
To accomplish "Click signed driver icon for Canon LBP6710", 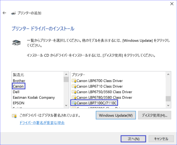I will 74,86.
